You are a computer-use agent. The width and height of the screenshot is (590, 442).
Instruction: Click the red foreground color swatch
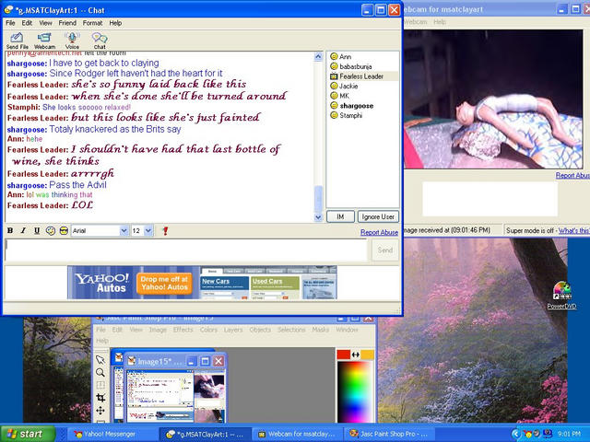(x=343, y=355)
